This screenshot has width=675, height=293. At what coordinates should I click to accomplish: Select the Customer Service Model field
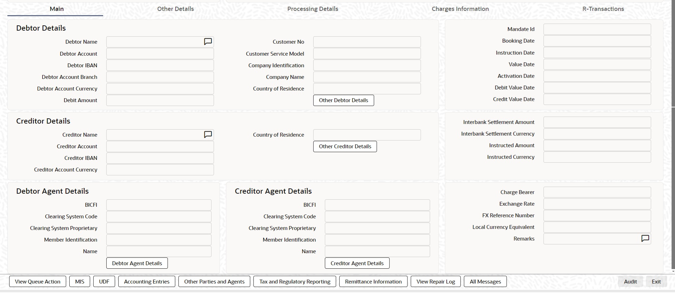point(367,54)
